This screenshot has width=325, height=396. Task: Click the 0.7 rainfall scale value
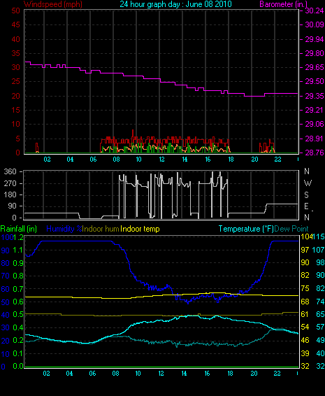[x=18, y=289]
